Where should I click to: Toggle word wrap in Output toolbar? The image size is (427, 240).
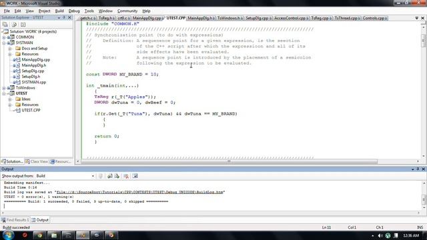coord(135,176)
